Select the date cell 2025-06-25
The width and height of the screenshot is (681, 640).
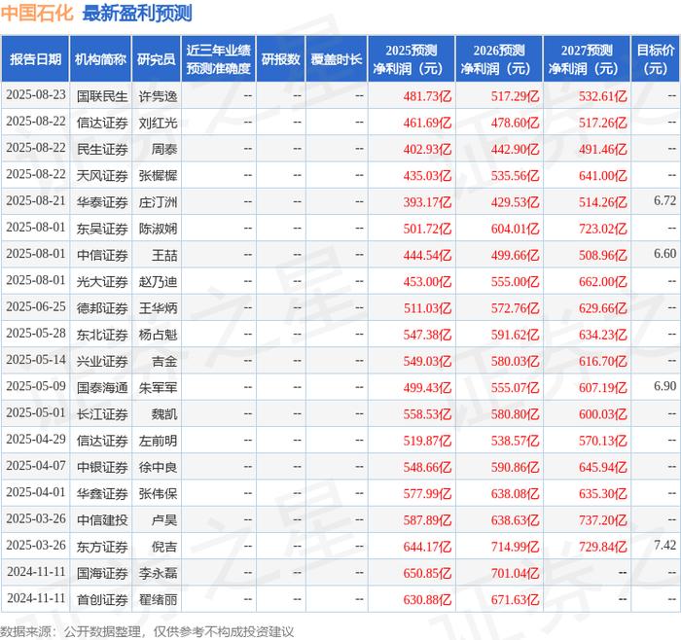[36, 307]
